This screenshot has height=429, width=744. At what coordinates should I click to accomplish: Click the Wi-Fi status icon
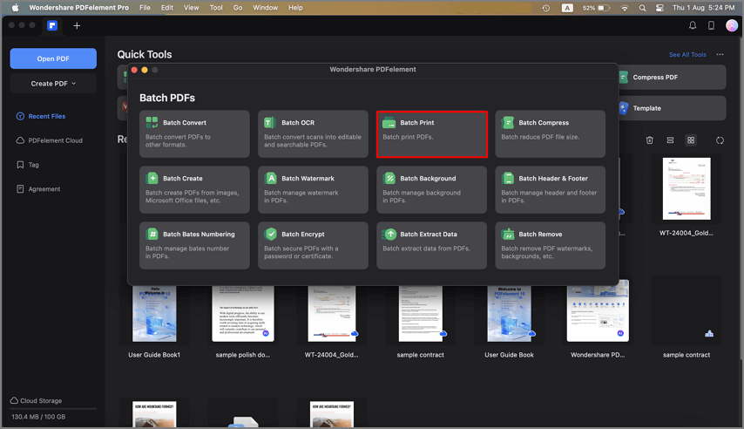click(x=625, y=8)
